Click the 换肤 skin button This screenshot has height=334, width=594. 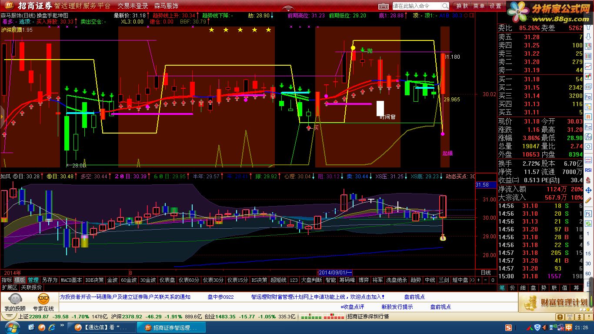click(462, 6)
